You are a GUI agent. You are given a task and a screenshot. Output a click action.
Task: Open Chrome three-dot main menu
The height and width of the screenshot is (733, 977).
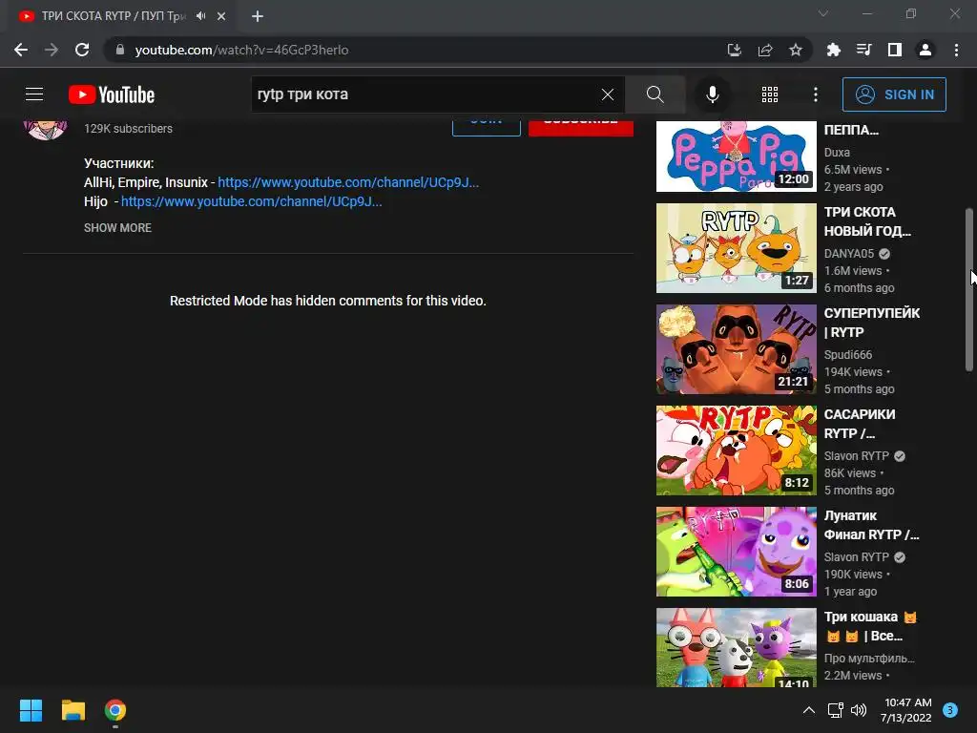coord(956,50)
